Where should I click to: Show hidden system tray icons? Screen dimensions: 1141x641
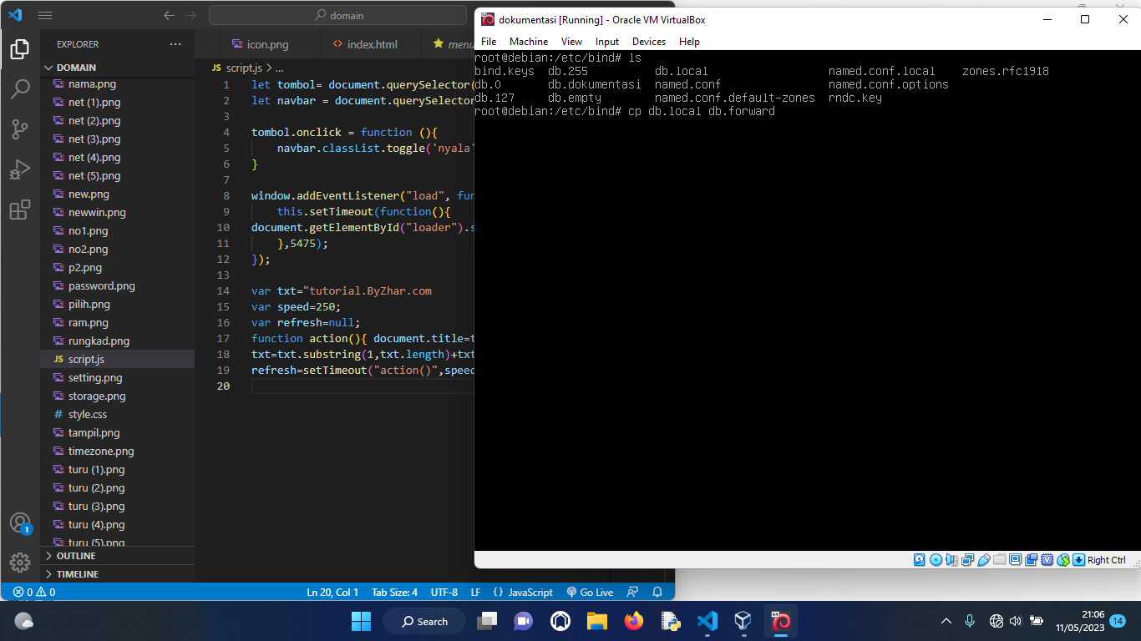click(x=946, y=621)
